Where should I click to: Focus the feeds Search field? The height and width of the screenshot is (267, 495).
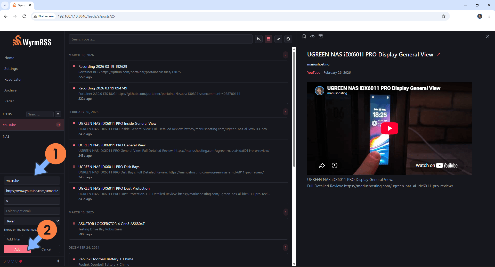click(x=40, y=114)
